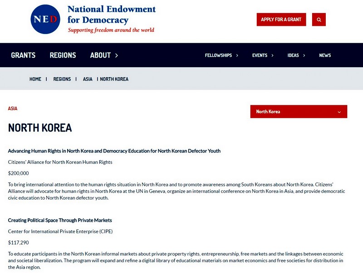Open the About menu item
The image size is (363, 274).
100,55
